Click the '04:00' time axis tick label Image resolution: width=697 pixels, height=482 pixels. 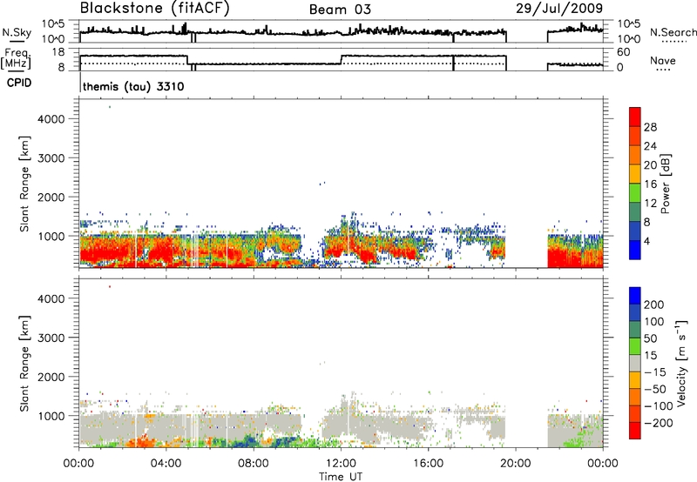click(x=166, y=464)
